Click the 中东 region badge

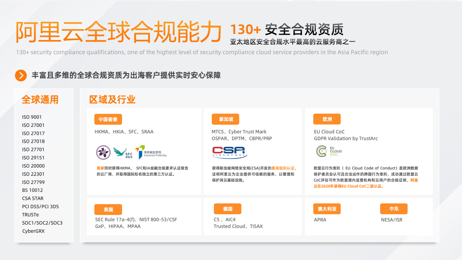coord(394,209)
